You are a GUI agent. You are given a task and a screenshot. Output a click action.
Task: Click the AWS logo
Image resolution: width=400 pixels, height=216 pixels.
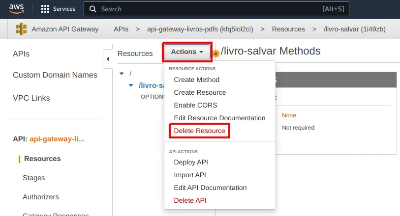(x=17, y=9)
